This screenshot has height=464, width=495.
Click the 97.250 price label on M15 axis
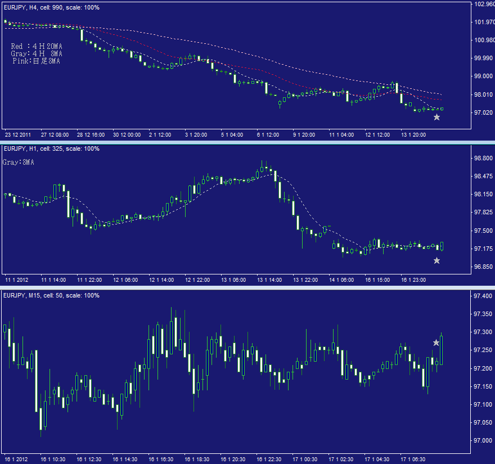point(483,350)
